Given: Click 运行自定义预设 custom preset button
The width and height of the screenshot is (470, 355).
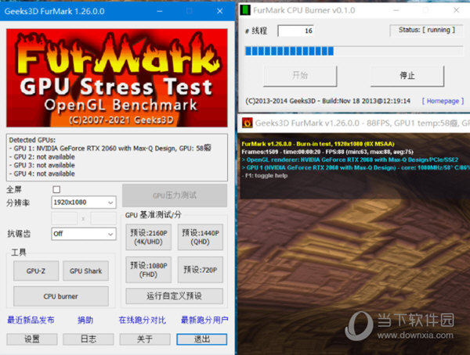Looking at the screenshot, I should 174,296.
